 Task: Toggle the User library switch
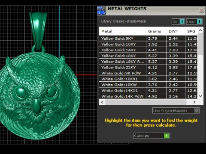pyautogui.click(x=194, y=22)
